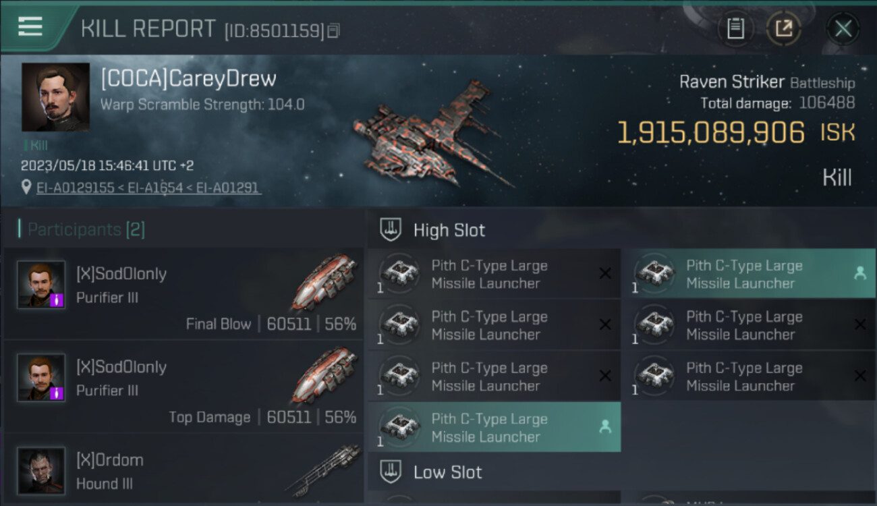Viewport: 877px width, 506px height.
Task: Select highlighted launcher with person icon, right column
Action: [748, 273]
